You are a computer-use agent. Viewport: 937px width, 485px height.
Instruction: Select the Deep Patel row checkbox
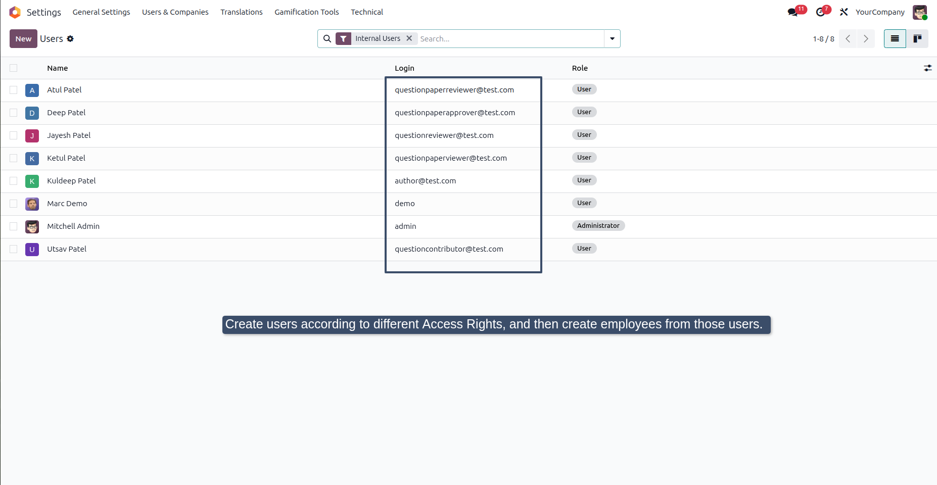point(14,113)
